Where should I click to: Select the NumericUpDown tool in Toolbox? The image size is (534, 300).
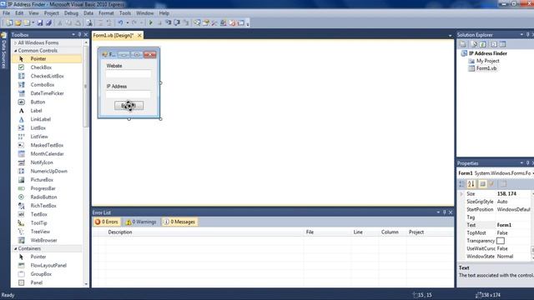(48, 171)
